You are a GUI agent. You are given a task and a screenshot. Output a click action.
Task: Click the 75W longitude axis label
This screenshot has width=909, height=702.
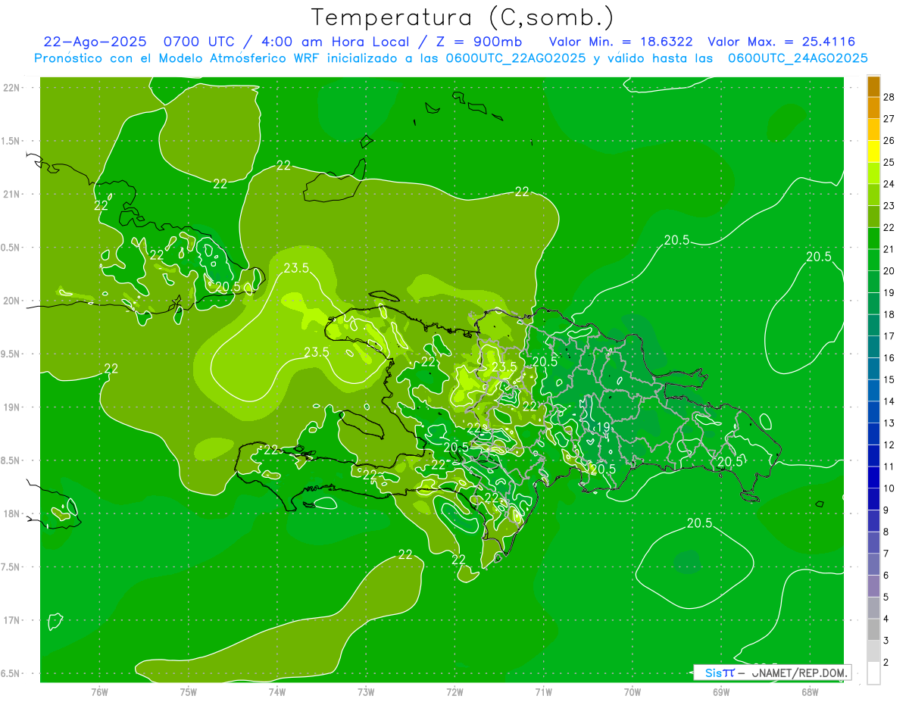tap(189, 692)
